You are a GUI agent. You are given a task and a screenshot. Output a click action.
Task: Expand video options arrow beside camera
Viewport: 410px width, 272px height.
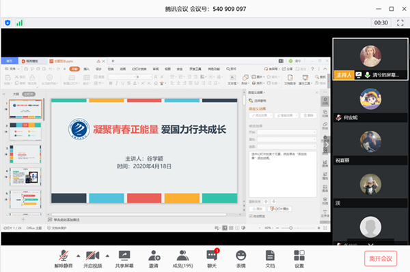click(107, 256)
